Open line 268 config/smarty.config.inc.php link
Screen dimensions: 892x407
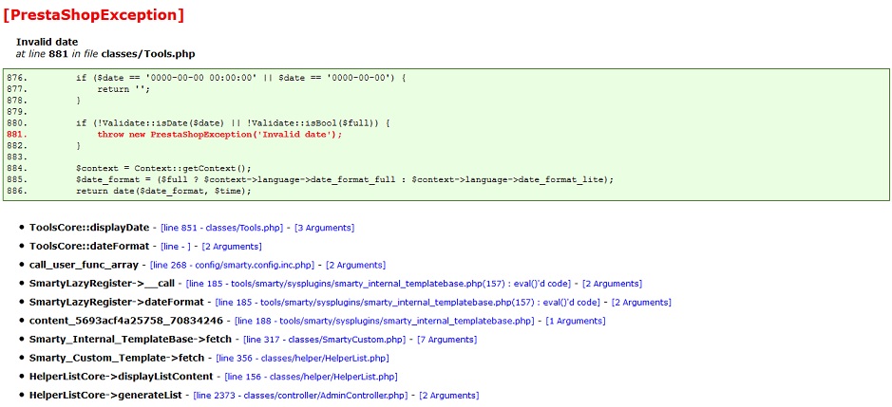pos(232,265)
